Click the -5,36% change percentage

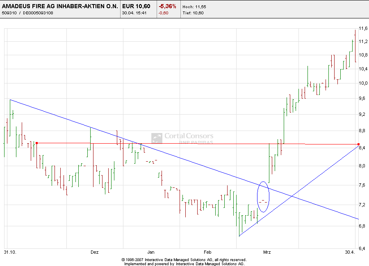pos(167,6)
